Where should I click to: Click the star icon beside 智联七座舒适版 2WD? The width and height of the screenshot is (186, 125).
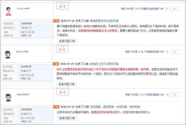pos(174,9)
